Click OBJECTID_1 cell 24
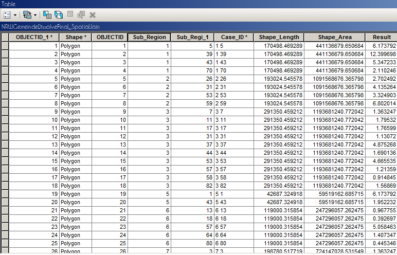The width and height of the screenshot is (397, 255). [34, 235]
